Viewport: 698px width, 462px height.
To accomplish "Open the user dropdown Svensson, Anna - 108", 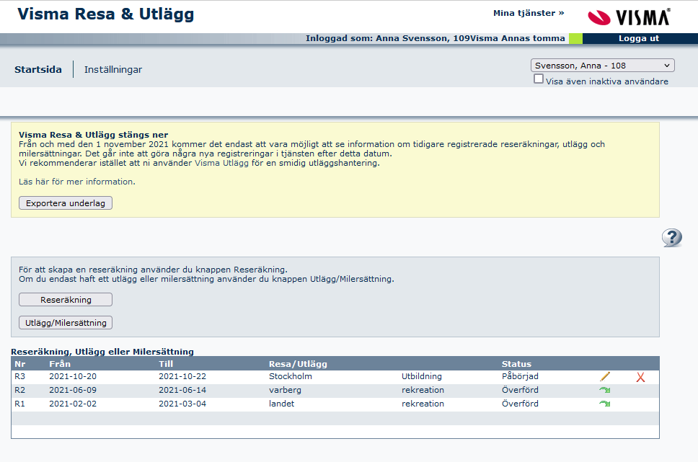I will (602, 66).
